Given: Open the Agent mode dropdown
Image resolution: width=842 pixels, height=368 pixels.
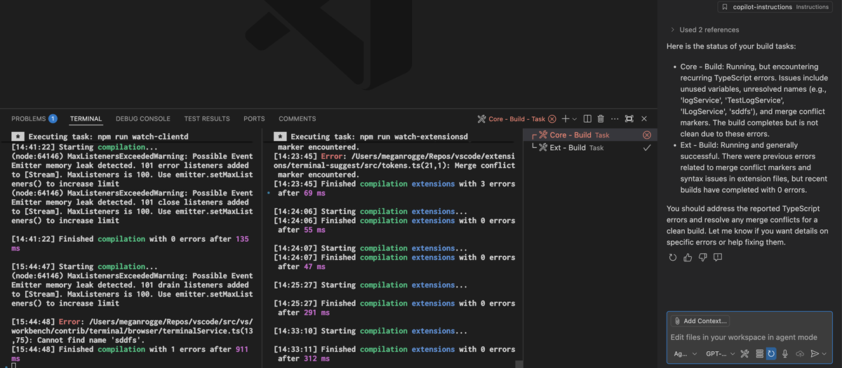Looking at the screenshot, I should (685, 354).
